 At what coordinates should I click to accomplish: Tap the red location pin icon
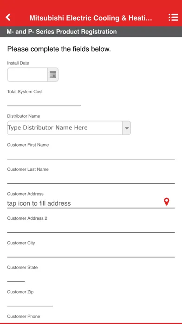[x=167, y=202]
